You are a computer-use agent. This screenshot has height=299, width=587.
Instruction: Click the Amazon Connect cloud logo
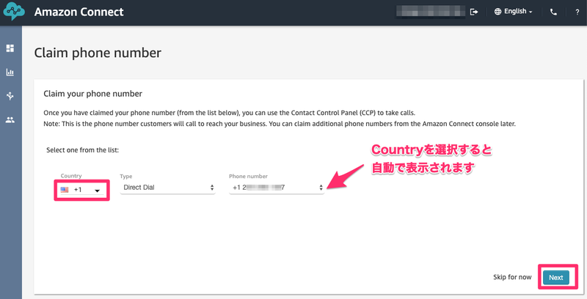point(14,11)
